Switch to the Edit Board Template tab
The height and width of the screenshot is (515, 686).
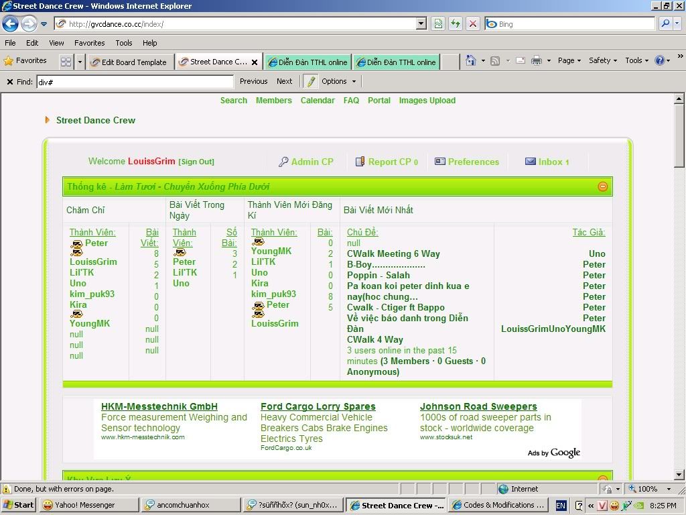click(x=131, y=62)
